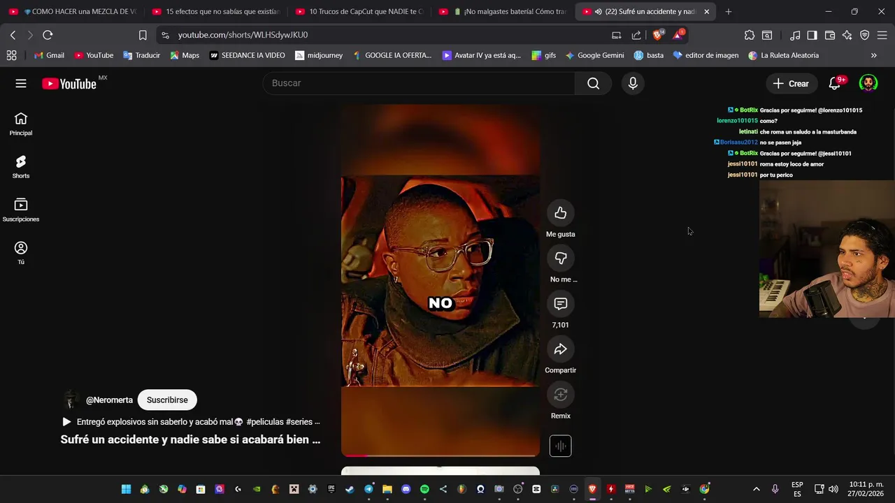Open the editor de imagen bookmark
Viewport: 895px width, 503px height.
click(706, 55)
